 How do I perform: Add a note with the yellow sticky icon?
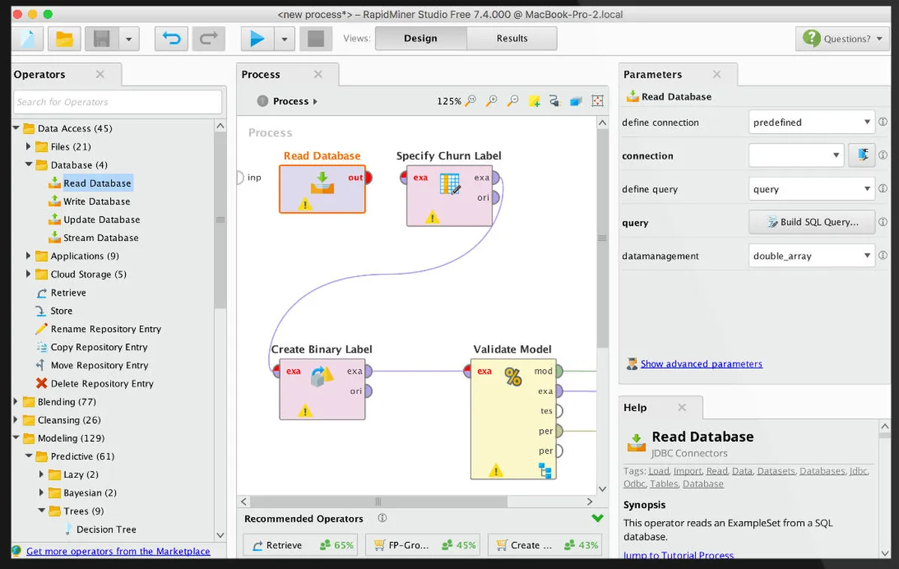coord(533,101)
